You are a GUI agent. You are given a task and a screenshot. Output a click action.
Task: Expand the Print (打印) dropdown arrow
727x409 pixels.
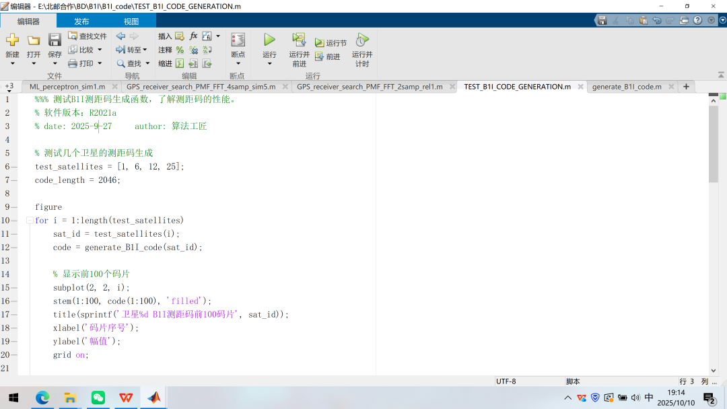pos(100,64)
